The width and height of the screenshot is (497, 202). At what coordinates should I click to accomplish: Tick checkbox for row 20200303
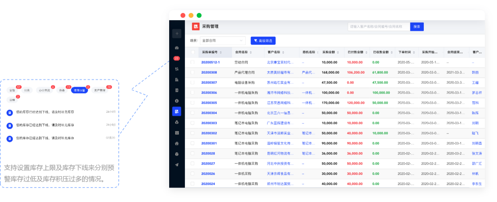[193, 123]
